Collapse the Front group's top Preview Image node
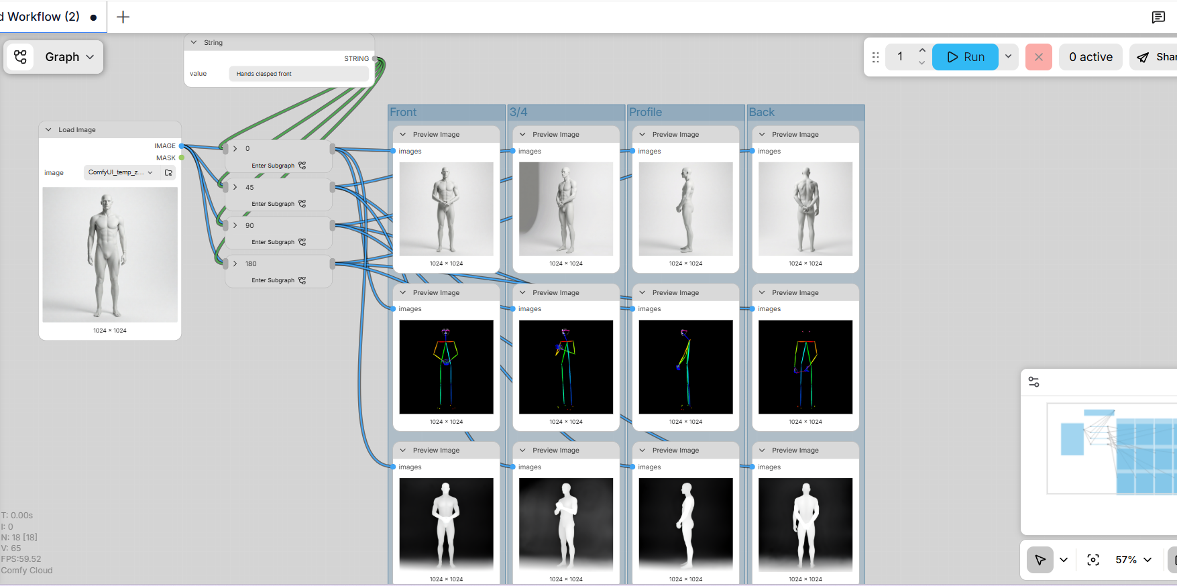This screenshot has width=1177, height=586. tap(403, 134)
